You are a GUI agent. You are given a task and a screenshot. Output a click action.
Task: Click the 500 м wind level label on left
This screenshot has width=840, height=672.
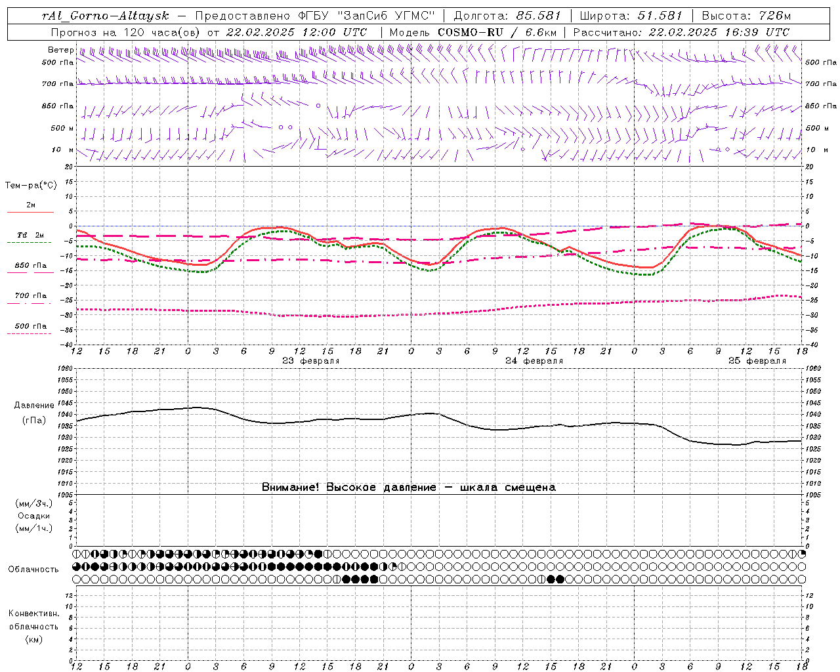[62, 128]
